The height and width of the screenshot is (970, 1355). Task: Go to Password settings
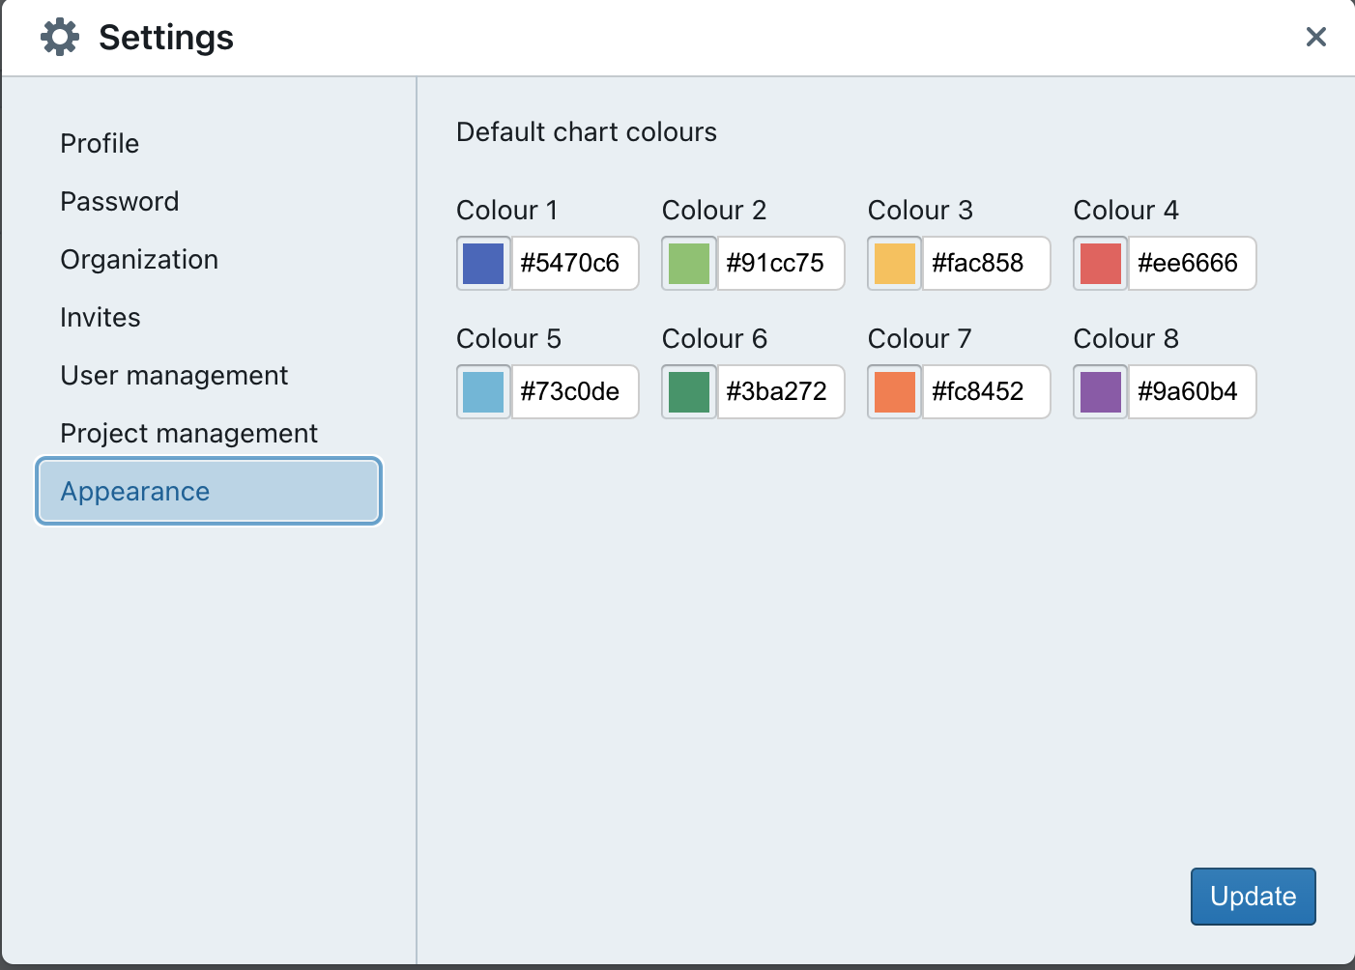pyautogui.click(x=120, y=202)
